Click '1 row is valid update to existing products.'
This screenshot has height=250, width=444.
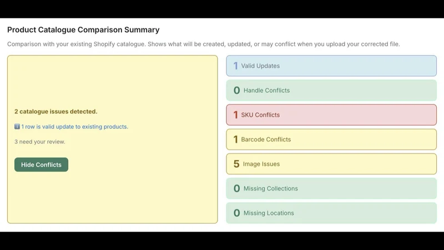pyautogui.click(x=74, y=127)
